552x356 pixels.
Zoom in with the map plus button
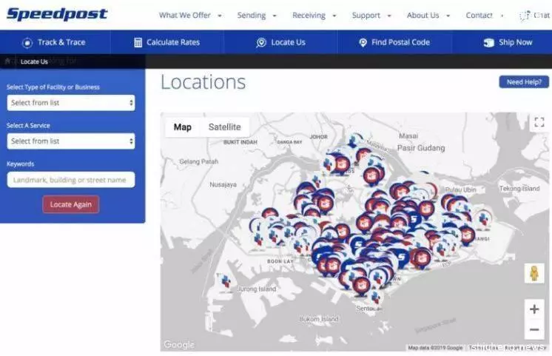tap(534, 309)
